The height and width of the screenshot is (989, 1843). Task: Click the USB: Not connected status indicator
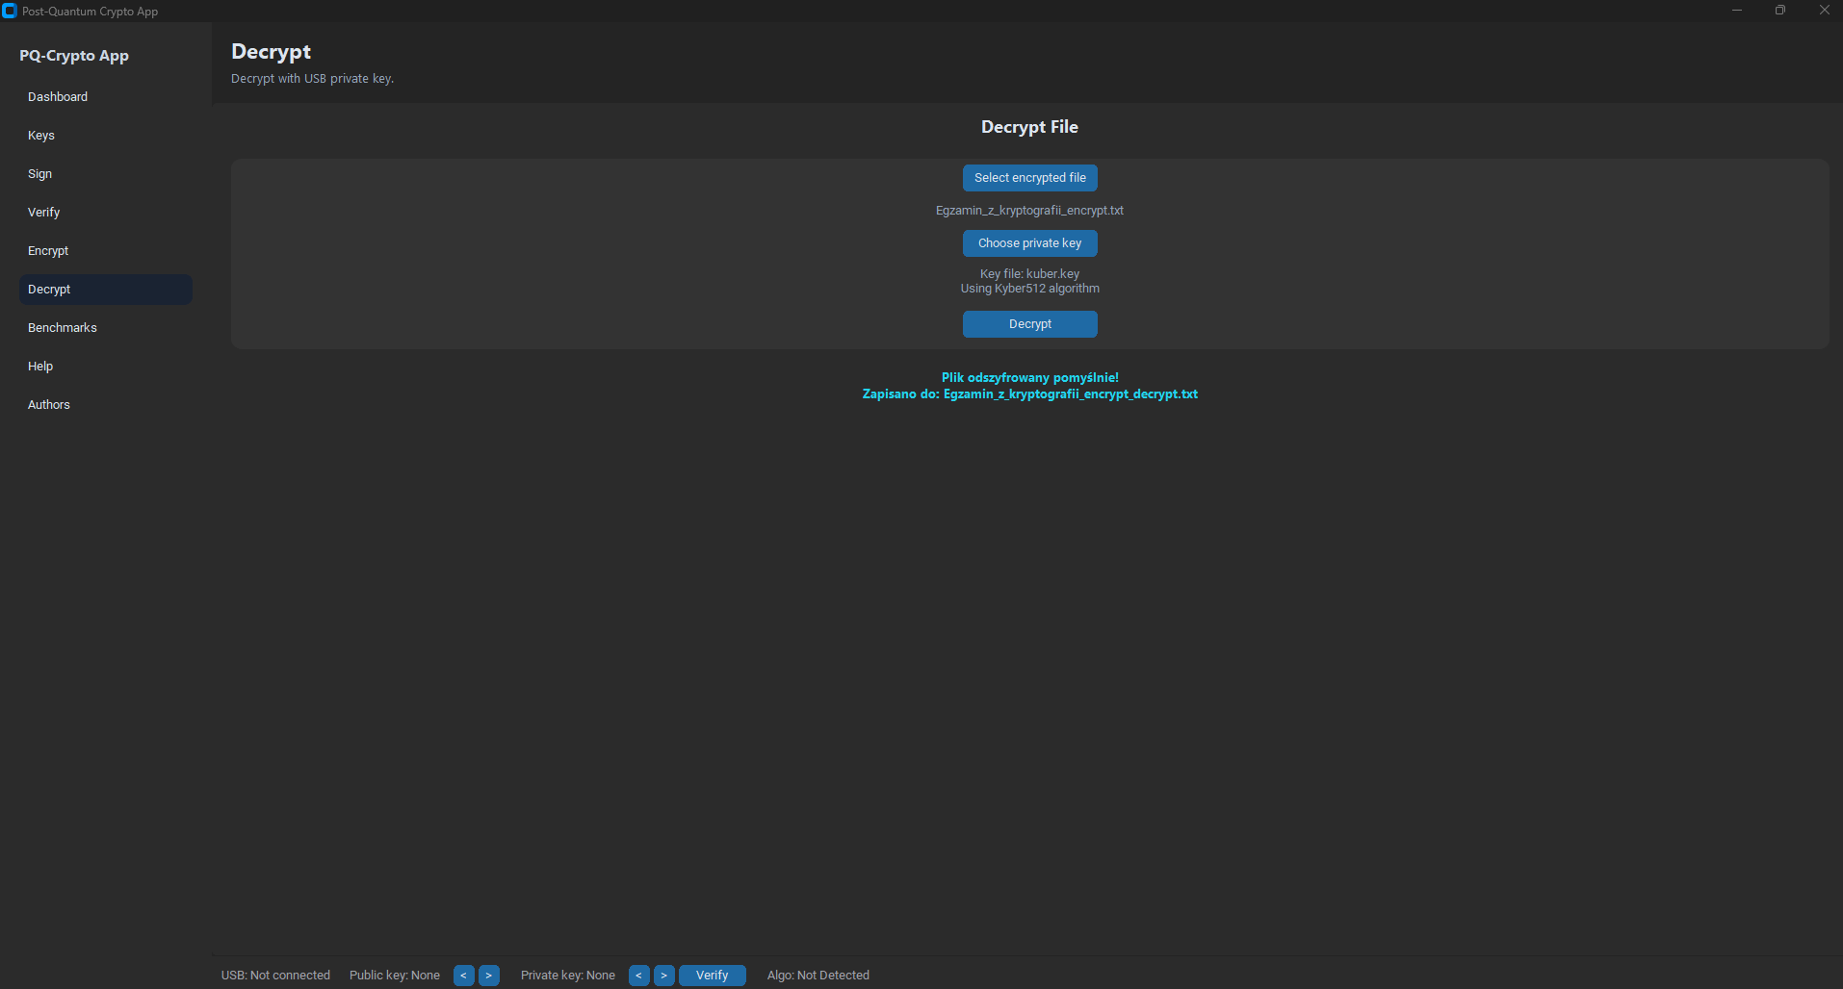point(274,975)
